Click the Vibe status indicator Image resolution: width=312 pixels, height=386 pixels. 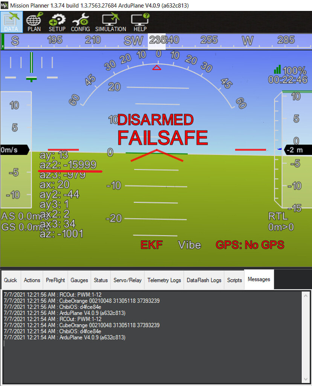click(x=190, y=245)
